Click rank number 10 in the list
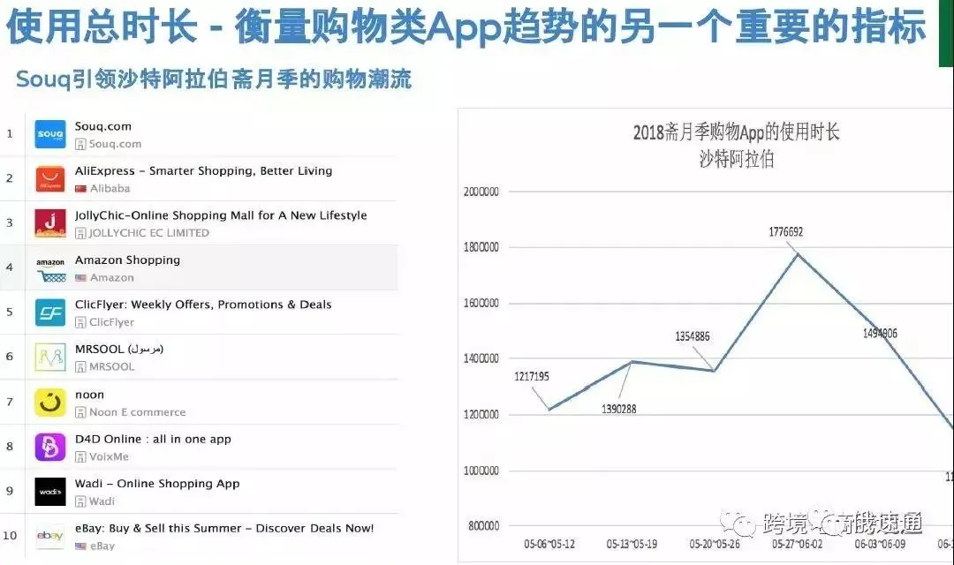This screenshot has width=954, height=565. tap(10, 536)
